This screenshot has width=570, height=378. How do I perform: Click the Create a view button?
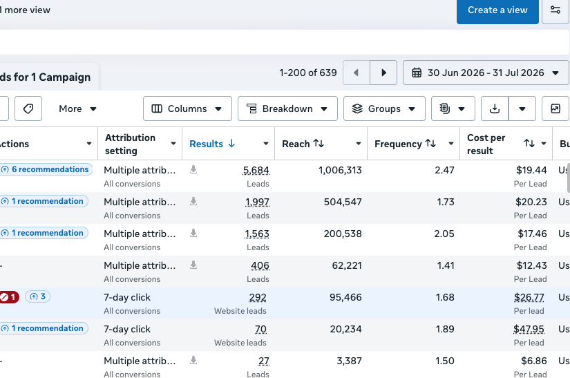pos(497,10)
